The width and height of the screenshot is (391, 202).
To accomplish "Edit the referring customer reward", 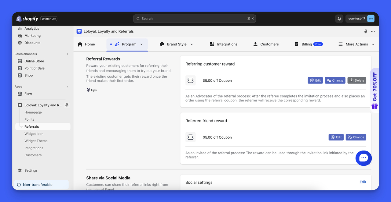I will [x=315, y=80].
